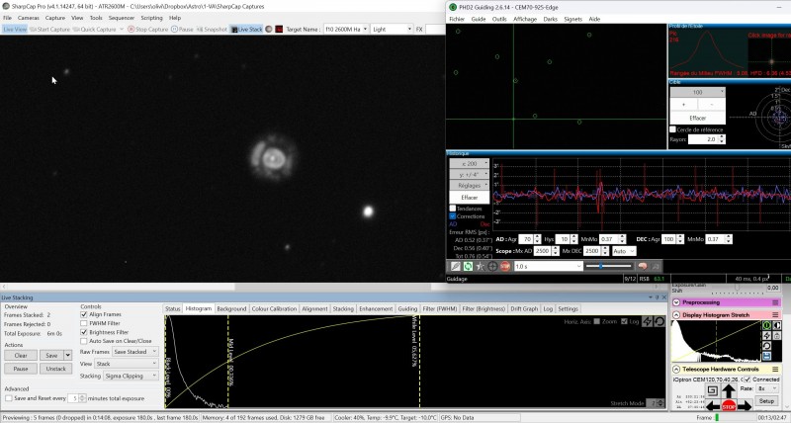Click auto-stretch lightning icon in live stack histogram
Screen dimensions: 791x423
click(x=648, y=321)
